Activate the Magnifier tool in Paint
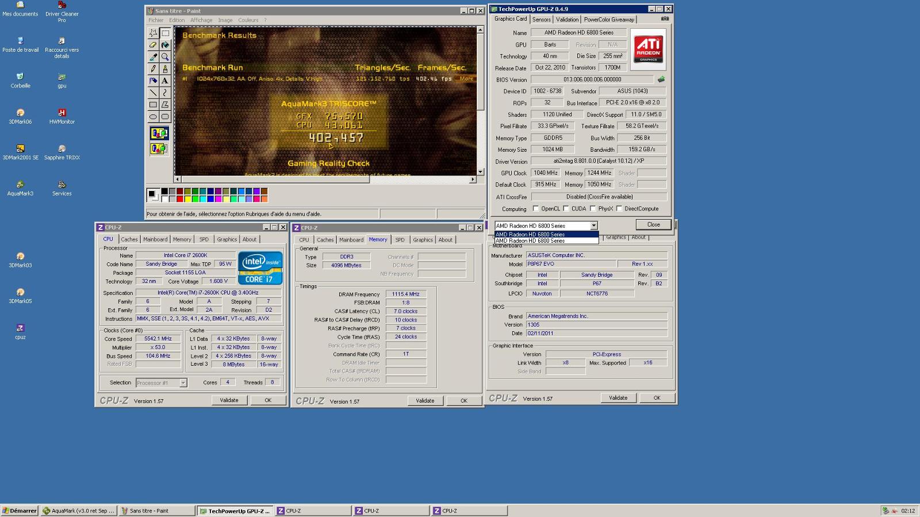 165,57
